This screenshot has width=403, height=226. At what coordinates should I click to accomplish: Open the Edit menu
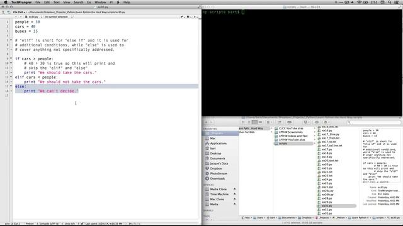tap(47, 3)
